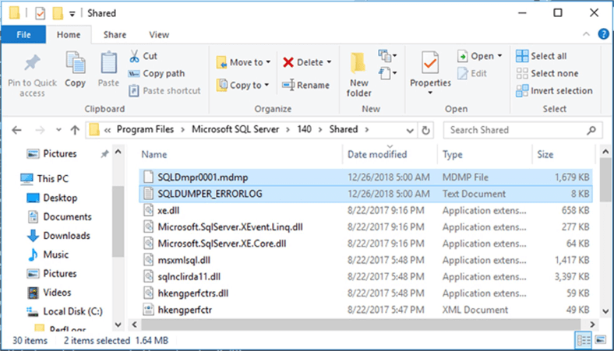Screen dimensions: 614x351
Task: Open address bar history dropdown
Action: [x=410, y=130]
